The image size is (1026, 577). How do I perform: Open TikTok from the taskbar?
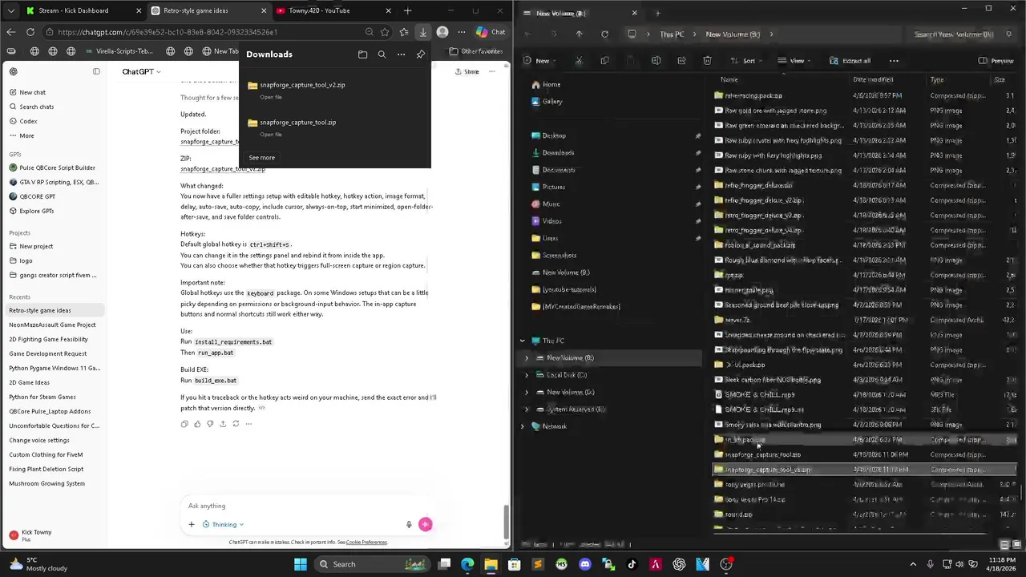[632, 564]
